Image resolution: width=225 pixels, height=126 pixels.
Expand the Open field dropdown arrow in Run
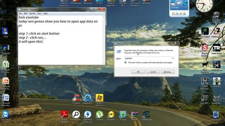point(173,58)
